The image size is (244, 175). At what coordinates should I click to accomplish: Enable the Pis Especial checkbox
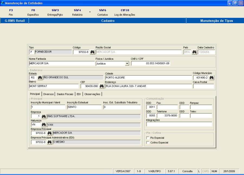click(x=148, y=138)
